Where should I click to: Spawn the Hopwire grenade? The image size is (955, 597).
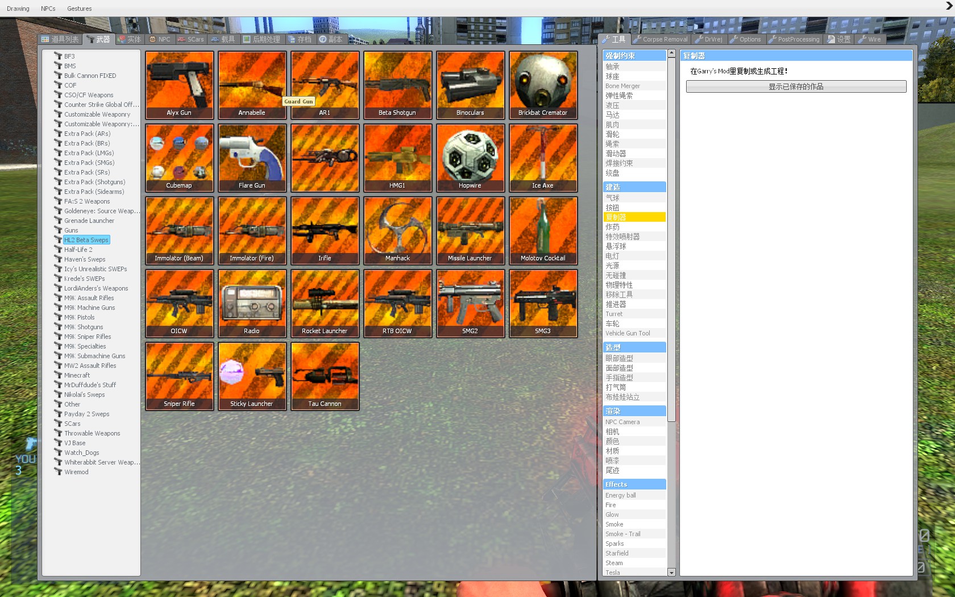pyautogui.click(x=470, y=158)
